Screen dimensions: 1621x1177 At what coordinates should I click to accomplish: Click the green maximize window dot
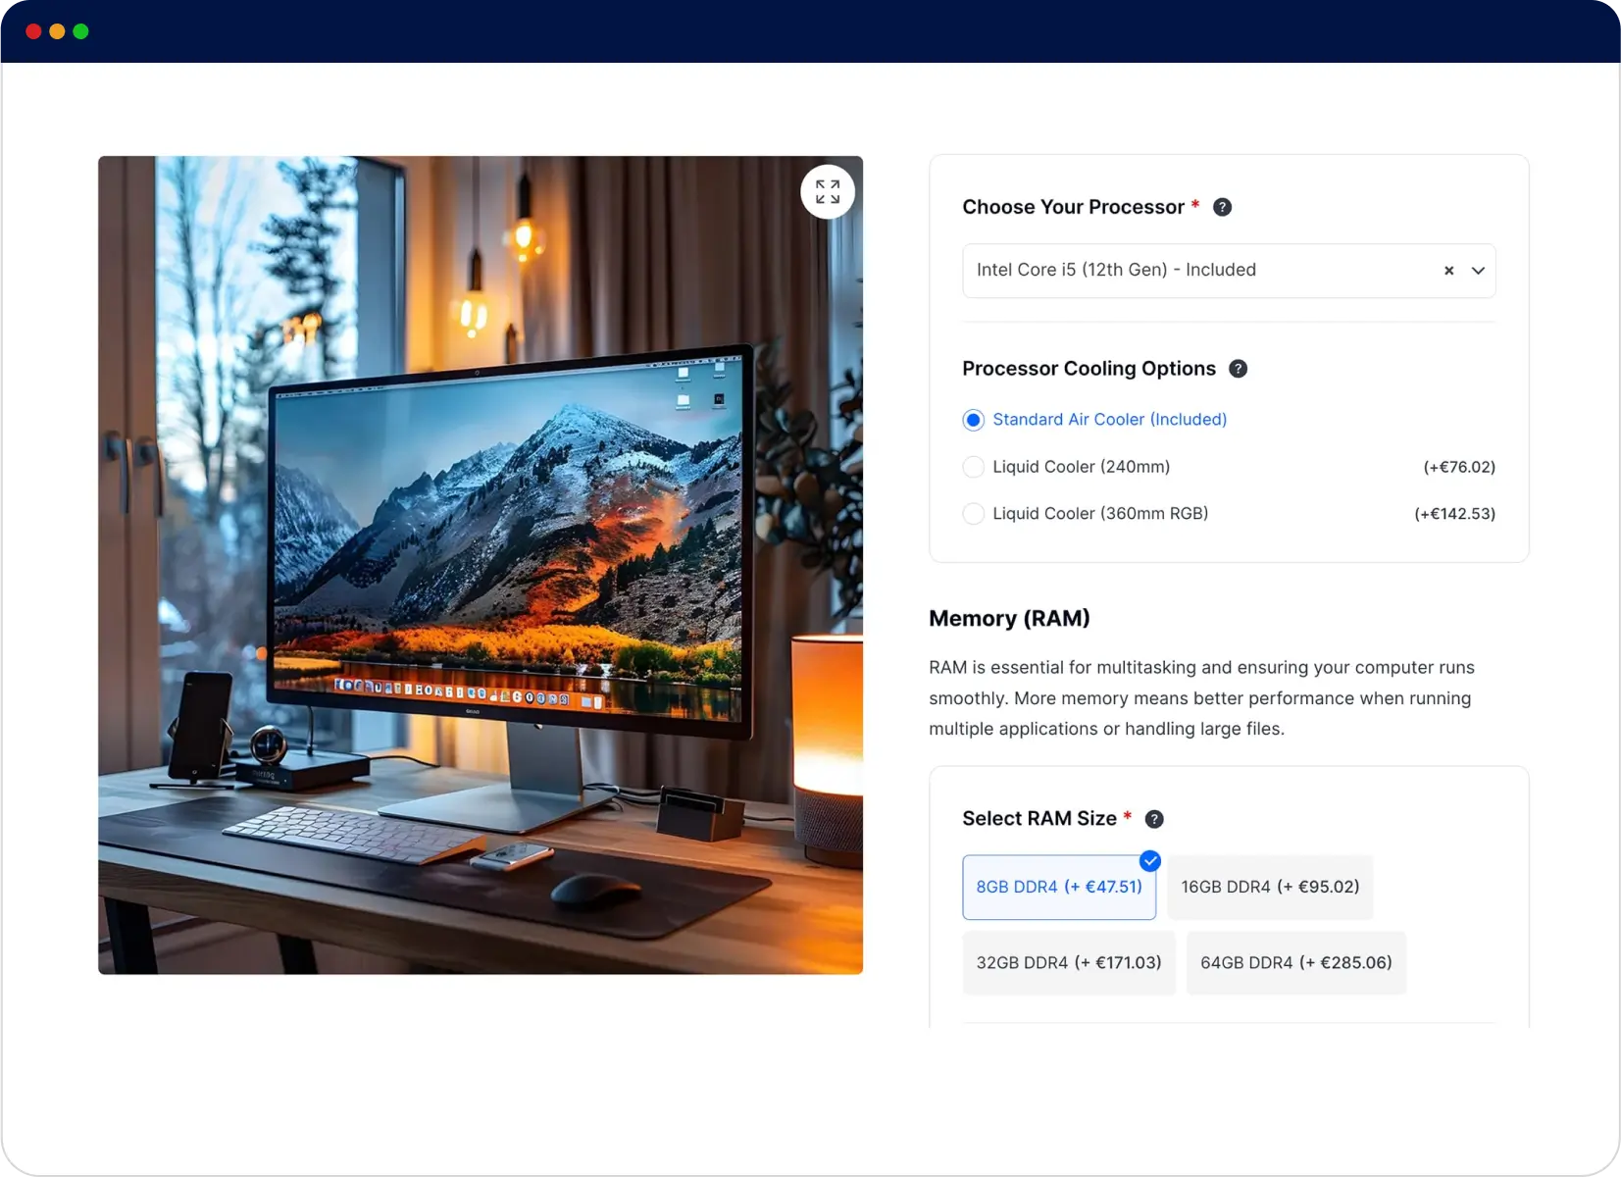coord(80,31)
